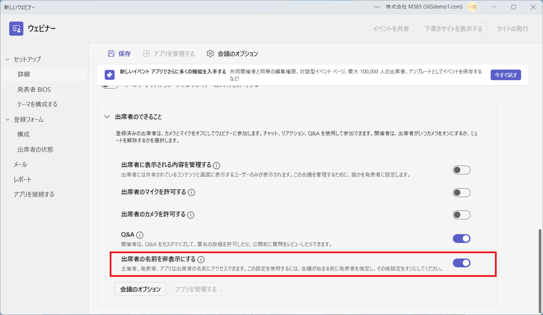
Task: Click the bottom 会議のオプション button
Action: [x=140, y=289]
